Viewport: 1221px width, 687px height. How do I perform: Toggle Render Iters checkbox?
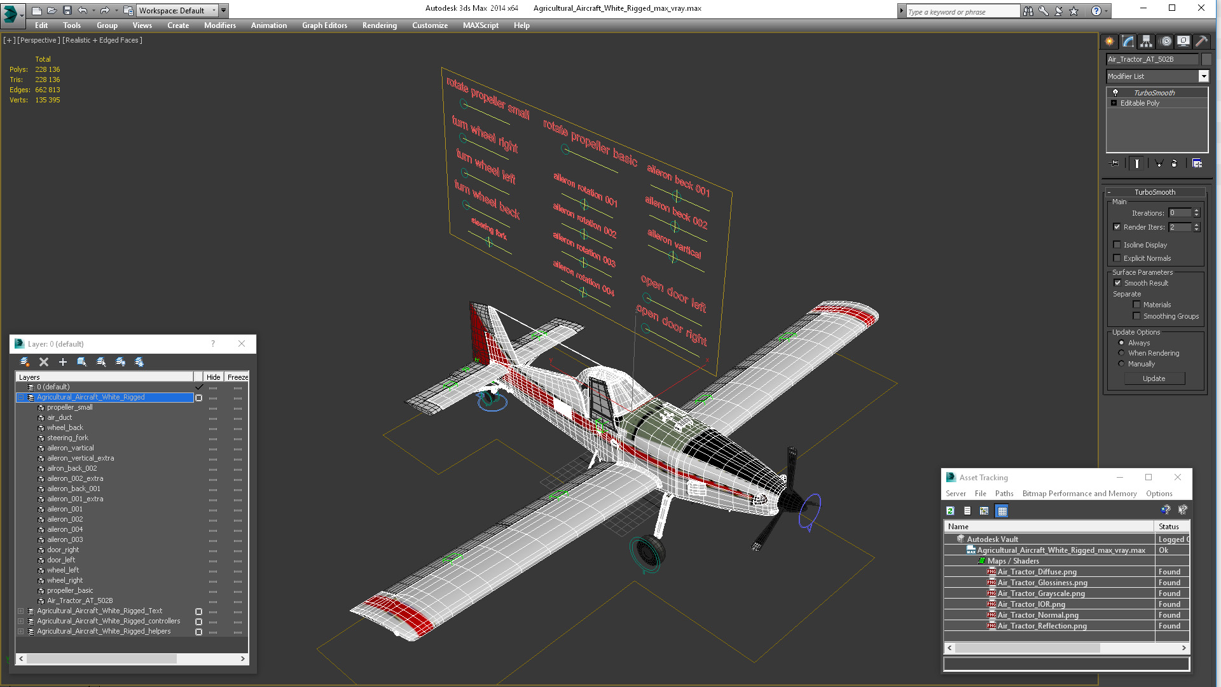[x=1117, y=227]
